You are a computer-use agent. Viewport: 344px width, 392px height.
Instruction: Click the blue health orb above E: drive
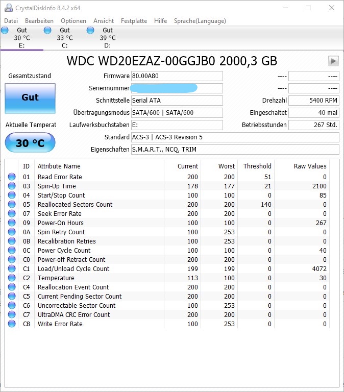pos(5,30)
